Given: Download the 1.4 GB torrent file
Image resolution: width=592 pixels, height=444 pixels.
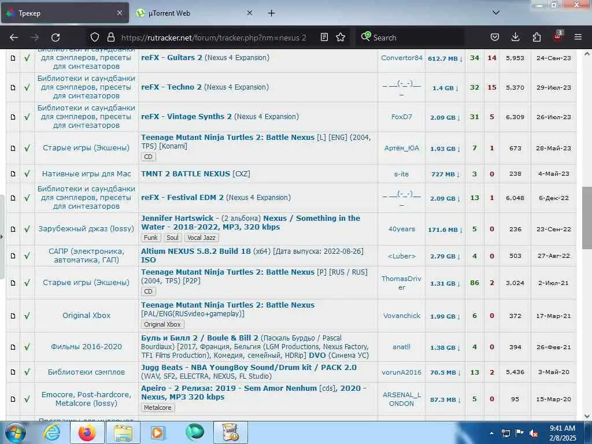Looking at the screenshot, I should point(445,88).
